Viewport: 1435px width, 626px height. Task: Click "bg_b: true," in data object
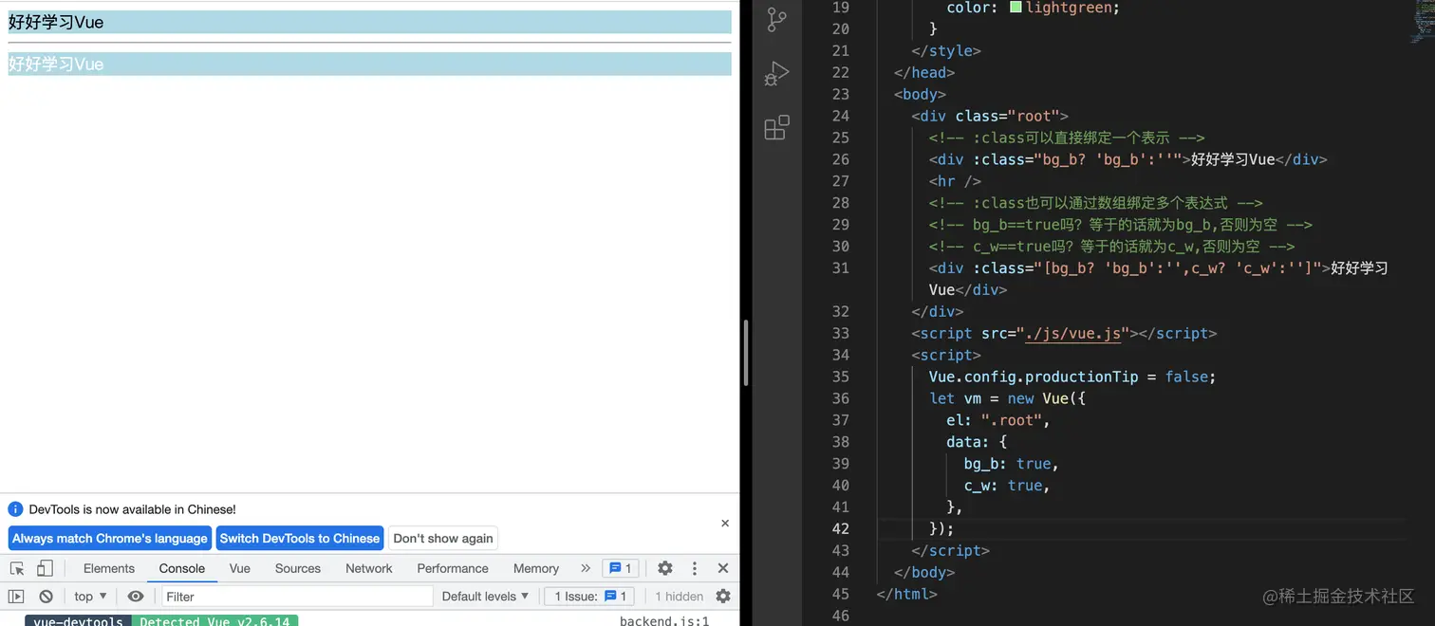pyautogui.click(x=1011, y=464)
